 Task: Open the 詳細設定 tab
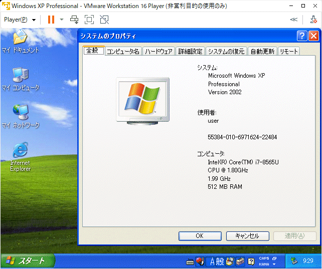point(191,51)
